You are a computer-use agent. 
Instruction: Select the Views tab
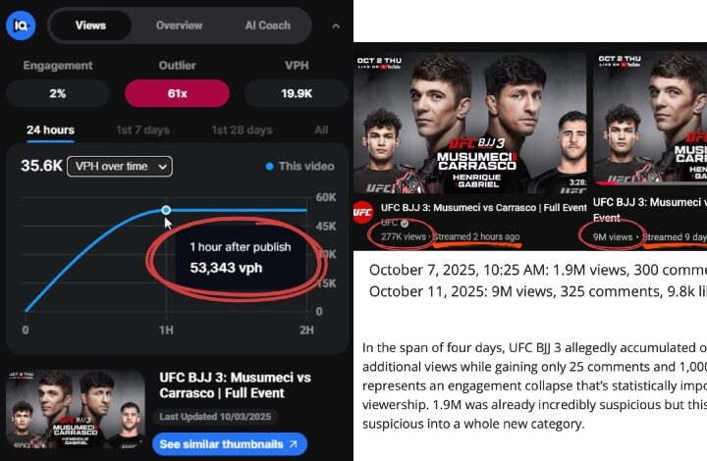(90, 26)
